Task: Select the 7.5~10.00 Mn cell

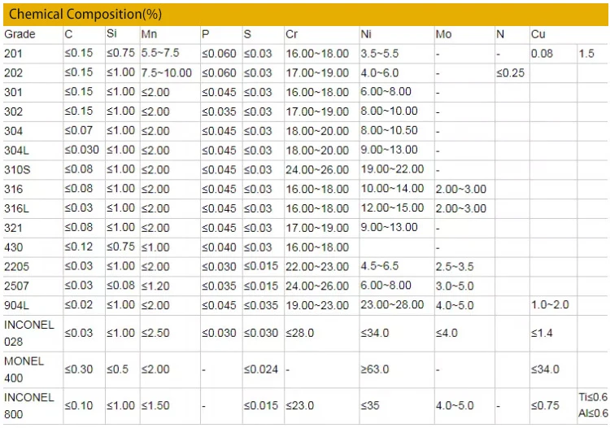Action: click(x=167, y=72)
